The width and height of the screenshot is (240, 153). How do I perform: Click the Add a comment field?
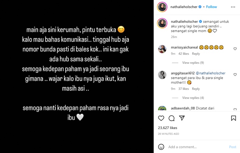[197, 147]
